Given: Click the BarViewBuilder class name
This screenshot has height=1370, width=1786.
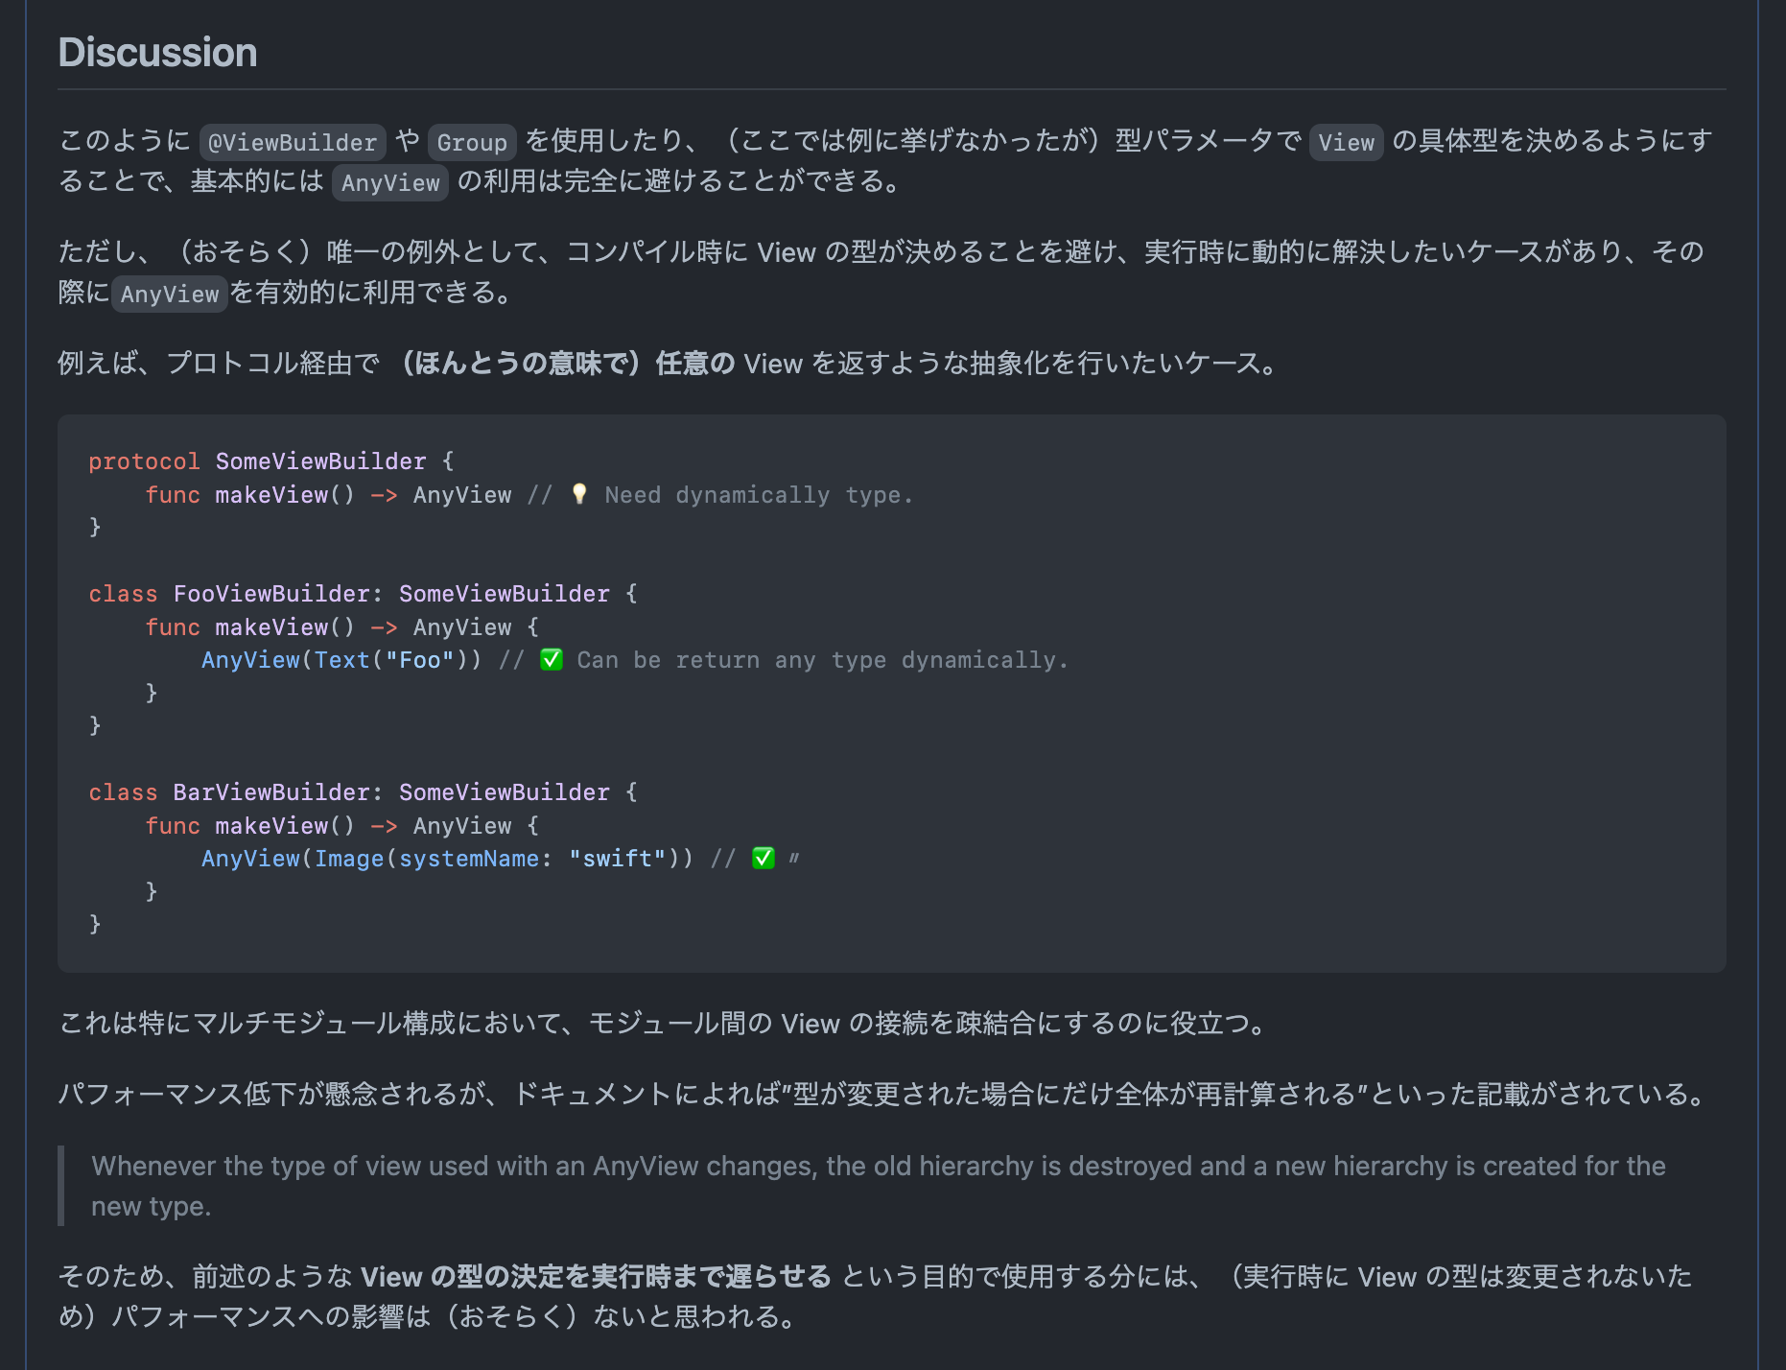Looking at the screenshot, I should pyautogui.click(x=271, y=792).
